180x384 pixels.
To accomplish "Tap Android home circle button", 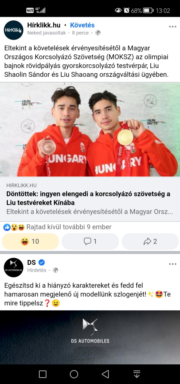I will (x=74, y=374).
